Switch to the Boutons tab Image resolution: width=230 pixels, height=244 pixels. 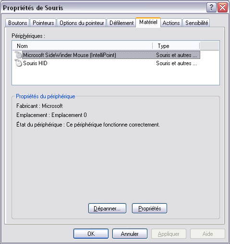pyautogui.click(x=18, y=23)
